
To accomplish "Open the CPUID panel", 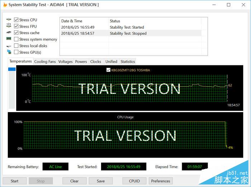I will [x=134, y=181].
